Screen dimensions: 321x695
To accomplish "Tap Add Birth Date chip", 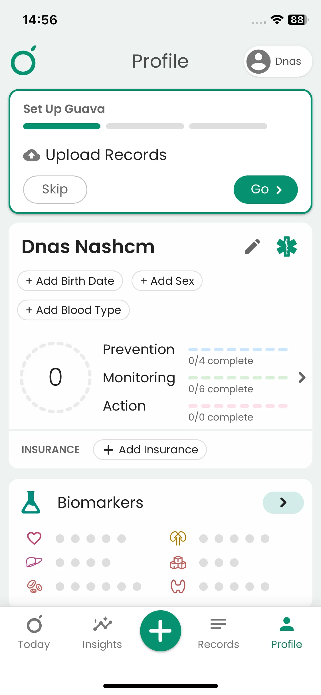I will (x=70, y=281).
